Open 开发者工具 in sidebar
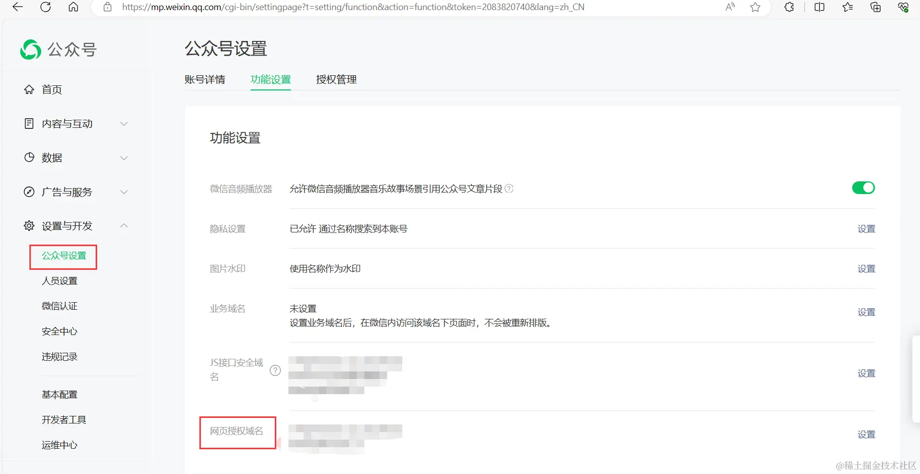Screen dimensions: 920x474 tap(64, 420)
